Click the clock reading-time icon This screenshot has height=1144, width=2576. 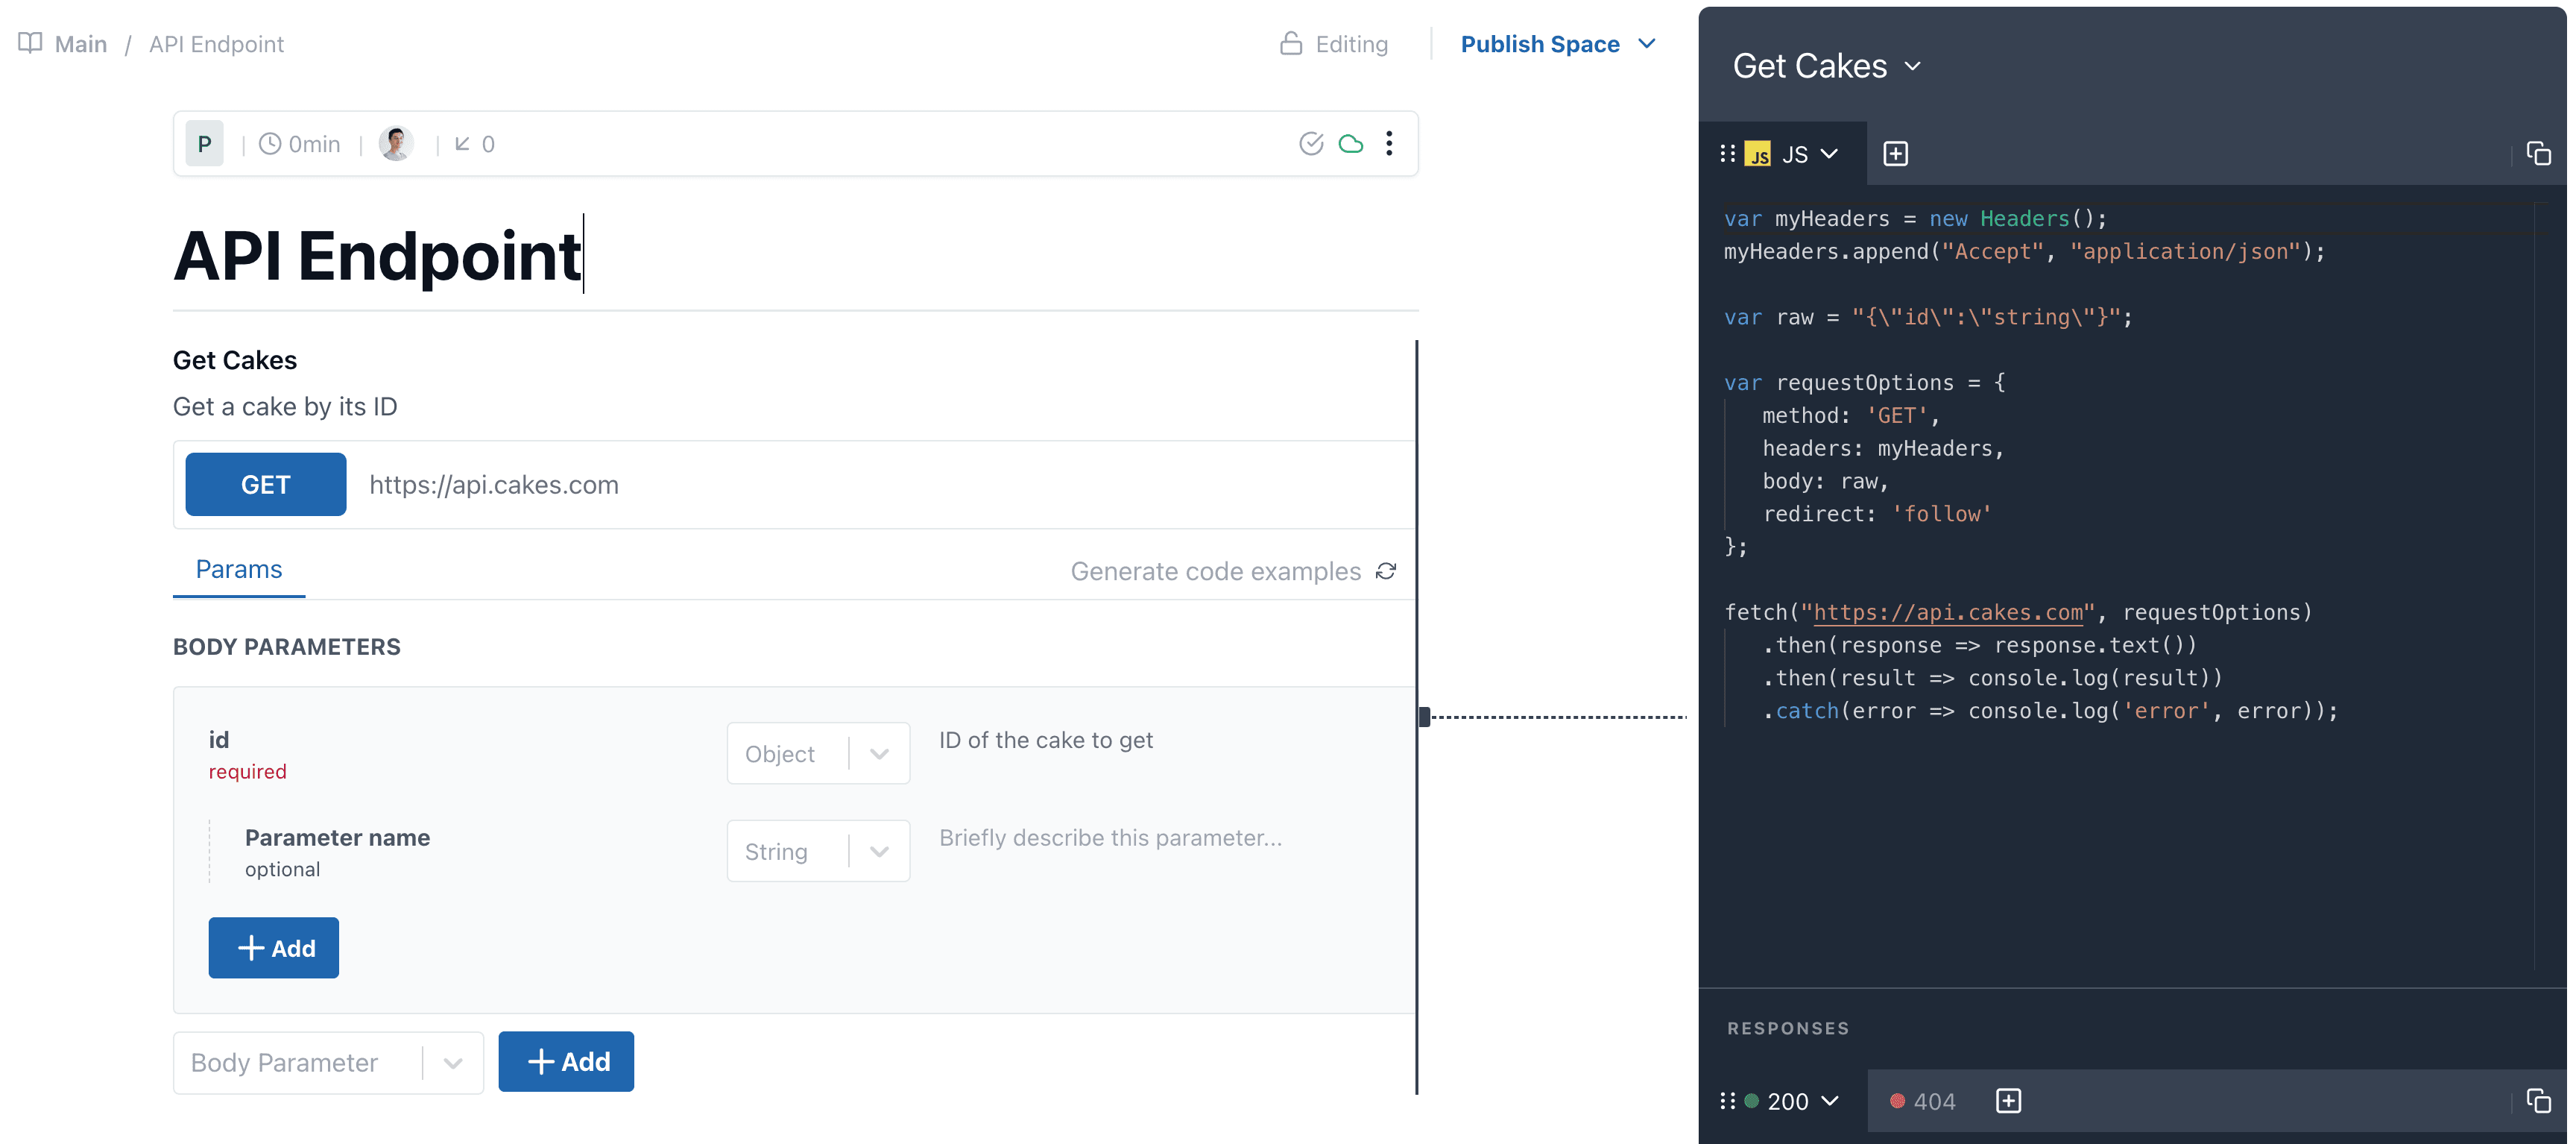point(270,144)
